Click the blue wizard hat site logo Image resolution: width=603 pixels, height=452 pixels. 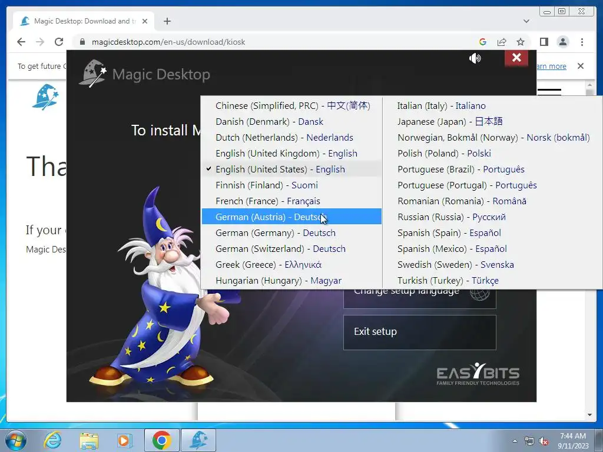(45, 97)
